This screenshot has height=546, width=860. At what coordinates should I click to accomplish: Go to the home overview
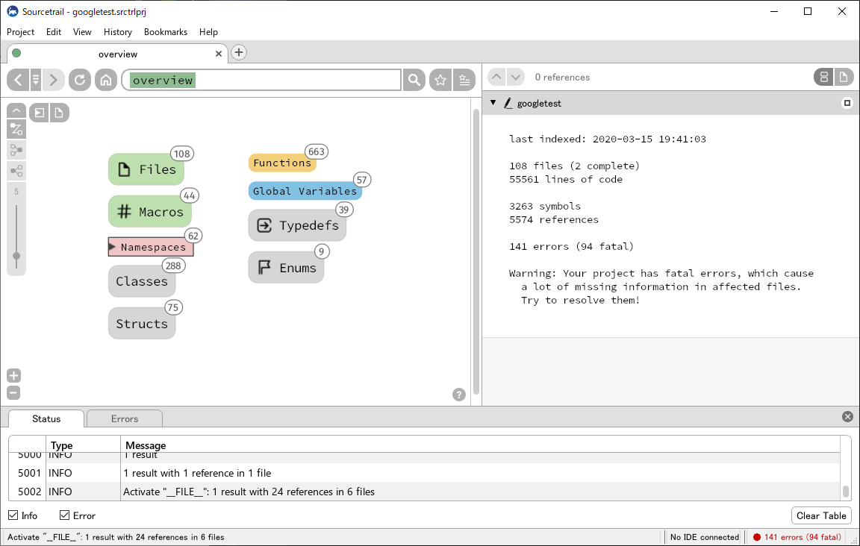106,80
